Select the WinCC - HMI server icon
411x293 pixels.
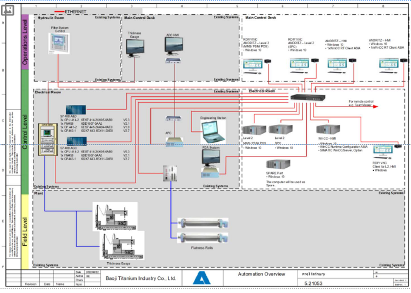(x=328, y=130)
